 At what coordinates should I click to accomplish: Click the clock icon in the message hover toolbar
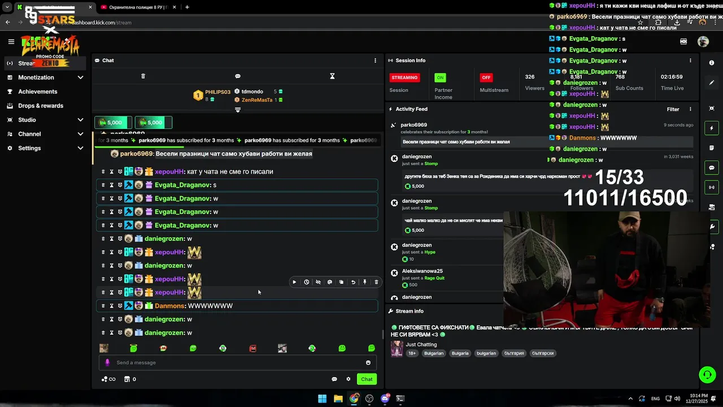306,282
